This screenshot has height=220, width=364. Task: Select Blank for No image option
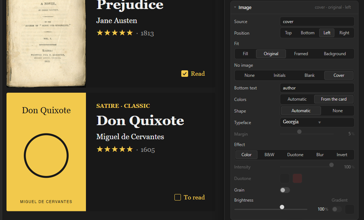pyautogui.click(x=309, y=75)
